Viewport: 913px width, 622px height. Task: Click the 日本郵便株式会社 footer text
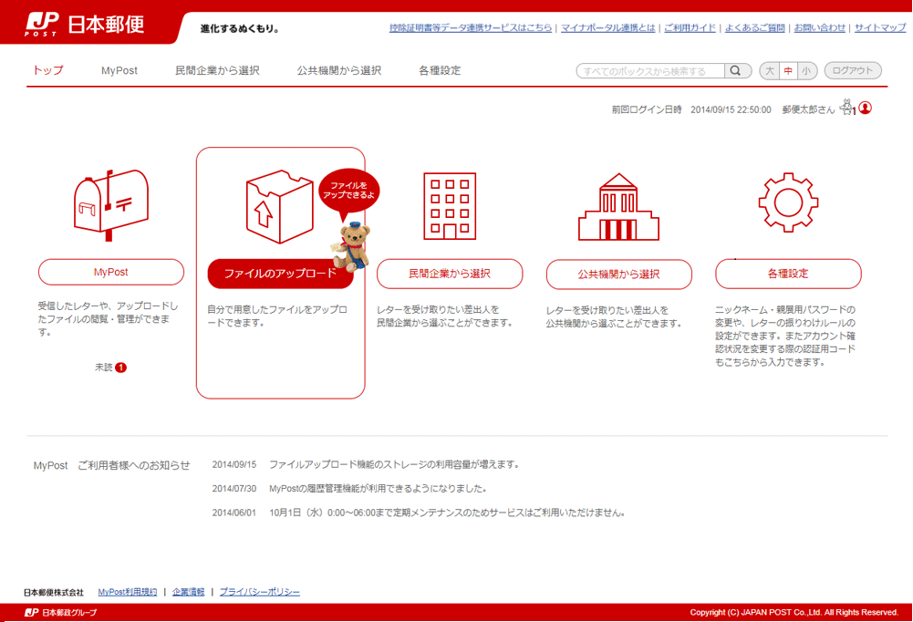[54, 592]
